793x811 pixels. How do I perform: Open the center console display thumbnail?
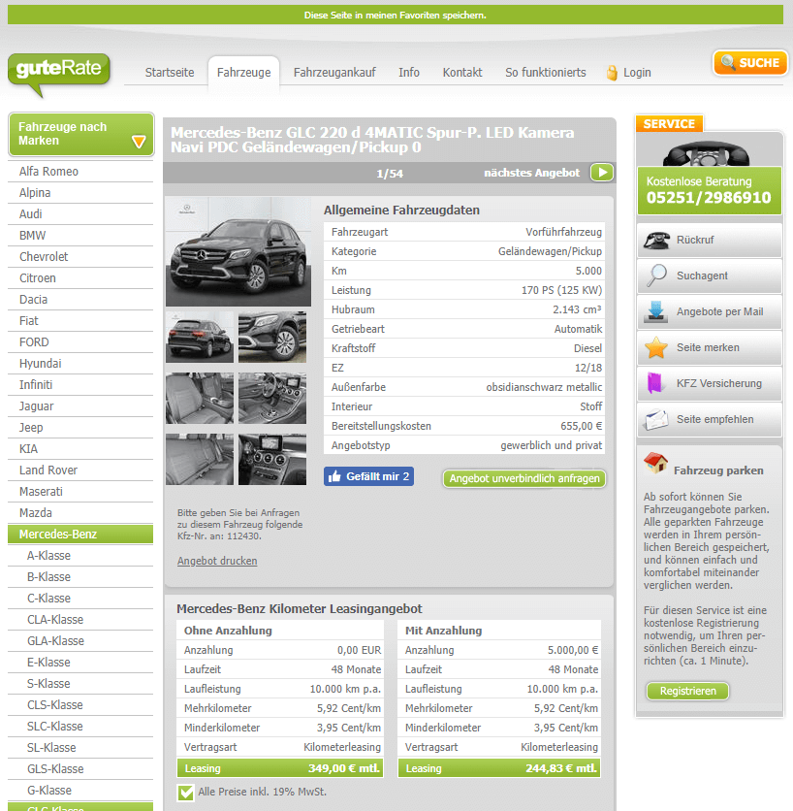272,459
